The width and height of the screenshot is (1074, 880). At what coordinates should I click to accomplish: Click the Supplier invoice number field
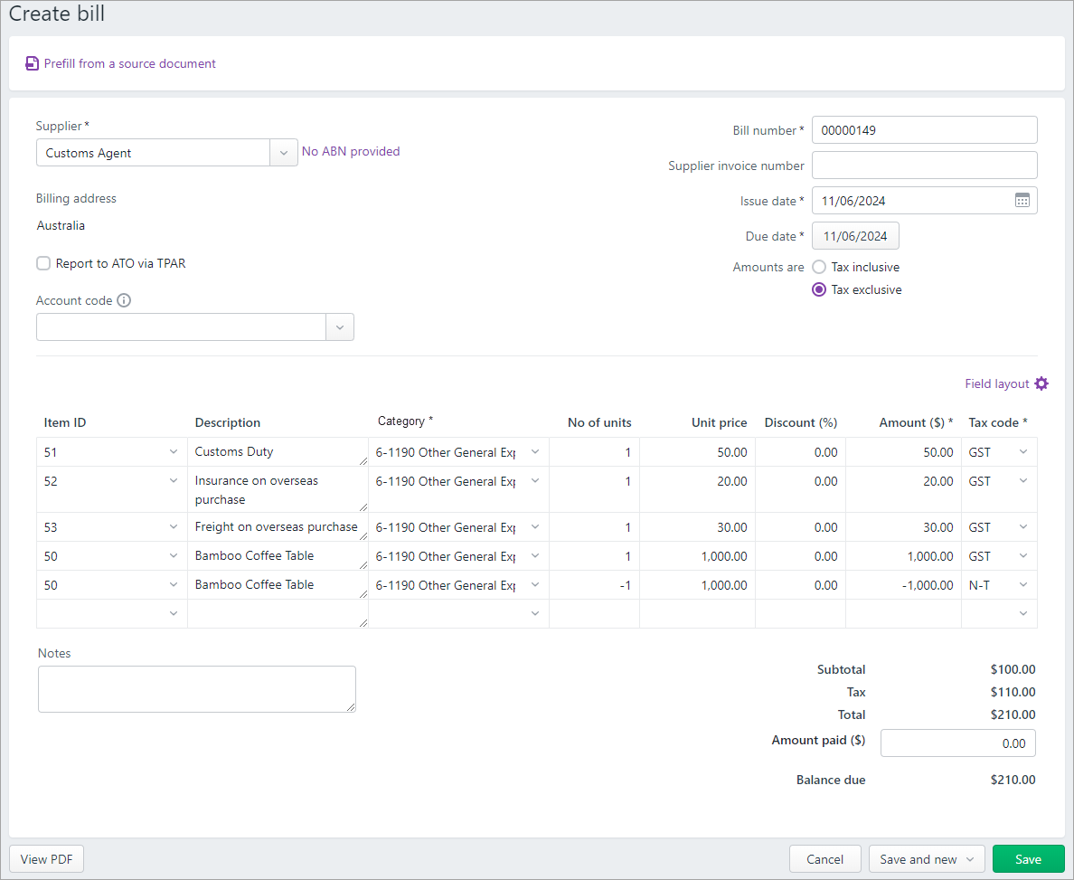[x=924, y=165]
